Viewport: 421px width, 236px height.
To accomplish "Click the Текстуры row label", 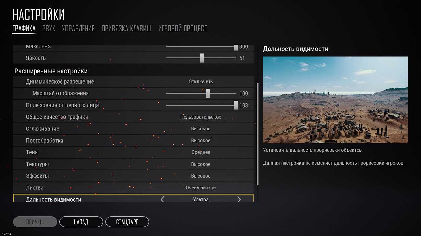I will tap(37, 164).
